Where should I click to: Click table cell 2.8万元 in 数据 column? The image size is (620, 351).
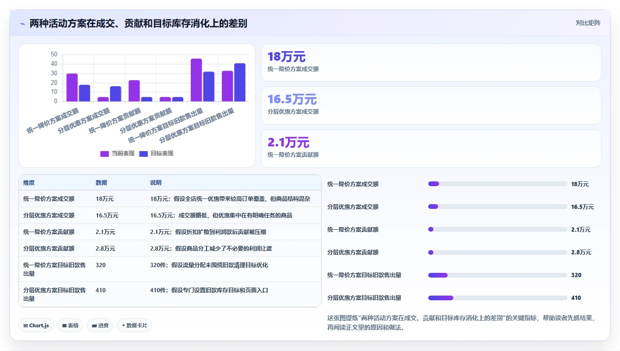pos(106,249)
